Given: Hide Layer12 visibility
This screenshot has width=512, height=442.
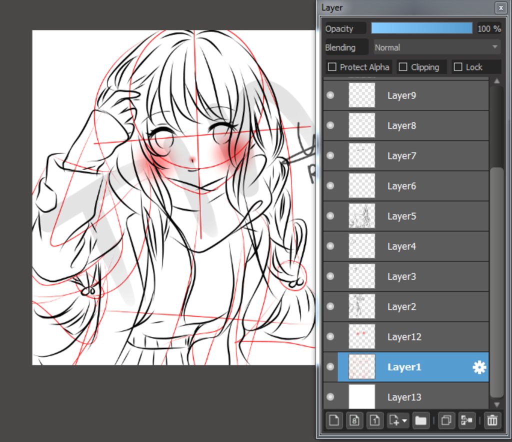Looking at the screenshot, I should [x=330, y=336].
